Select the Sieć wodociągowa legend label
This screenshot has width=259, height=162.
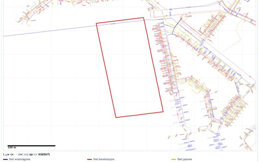(20, 160)
